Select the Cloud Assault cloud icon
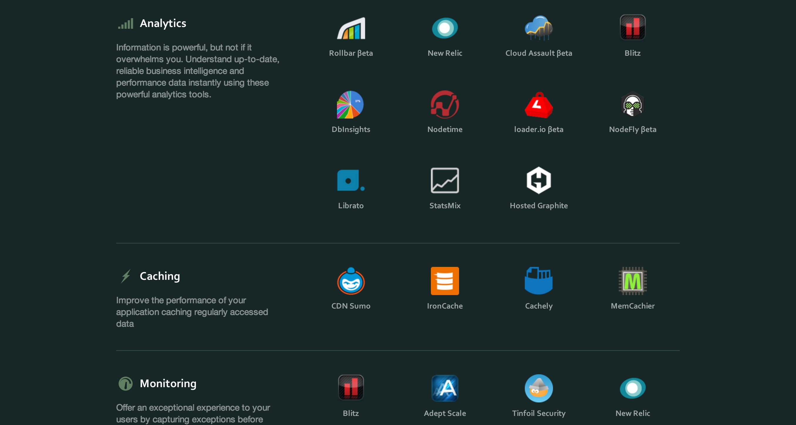This screenshot has height=425, width=796. (539, 28)
